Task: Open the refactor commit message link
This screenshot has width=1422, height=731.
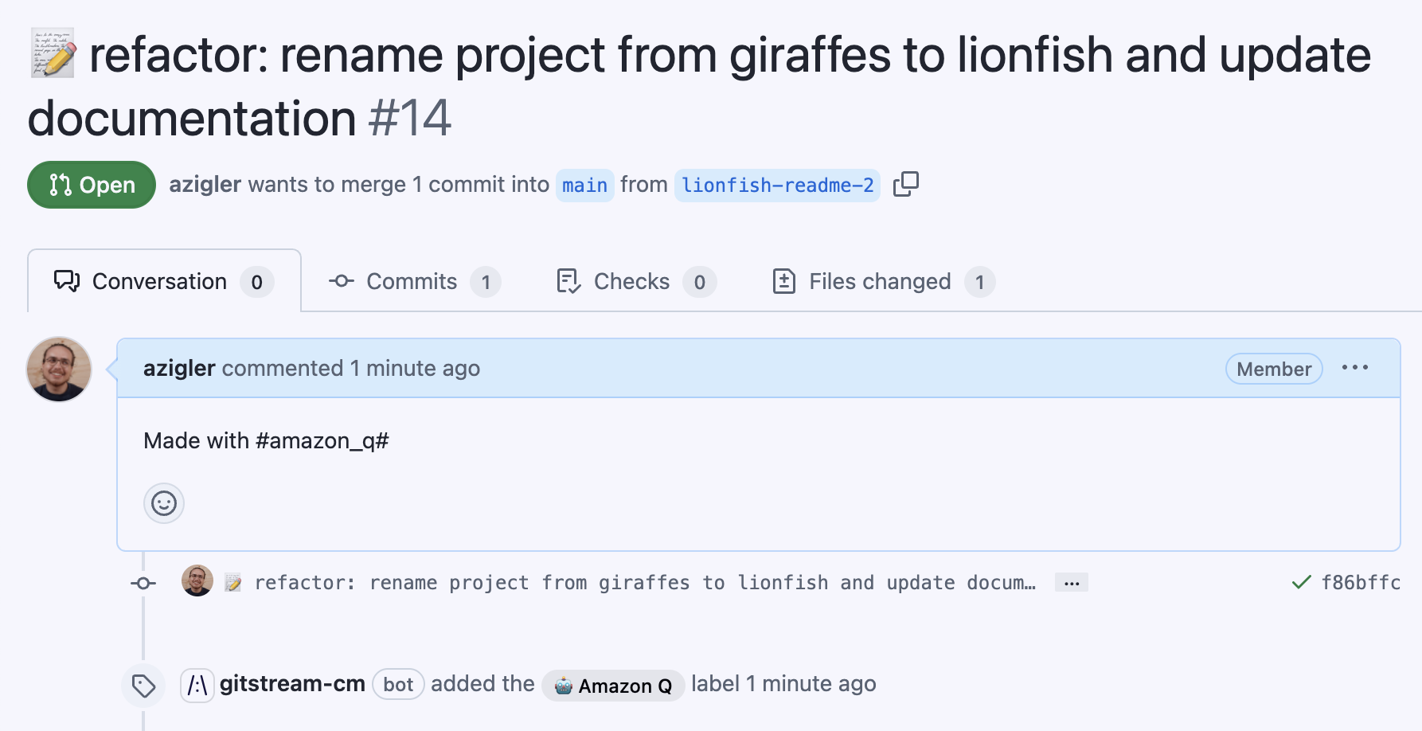Action: pyautogui.click(x=645, y=583)
